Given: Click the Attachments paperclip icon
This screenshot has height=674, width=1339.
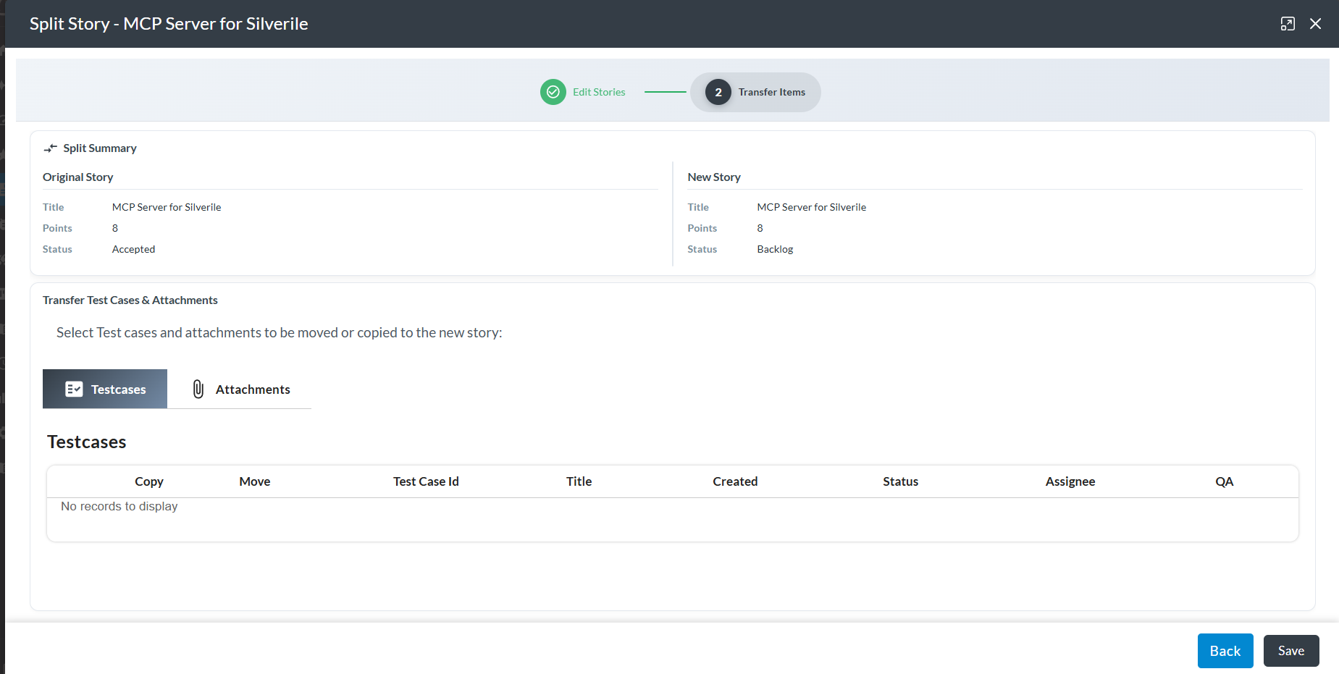Looking at the screenshot, I should tap(198, 389).
